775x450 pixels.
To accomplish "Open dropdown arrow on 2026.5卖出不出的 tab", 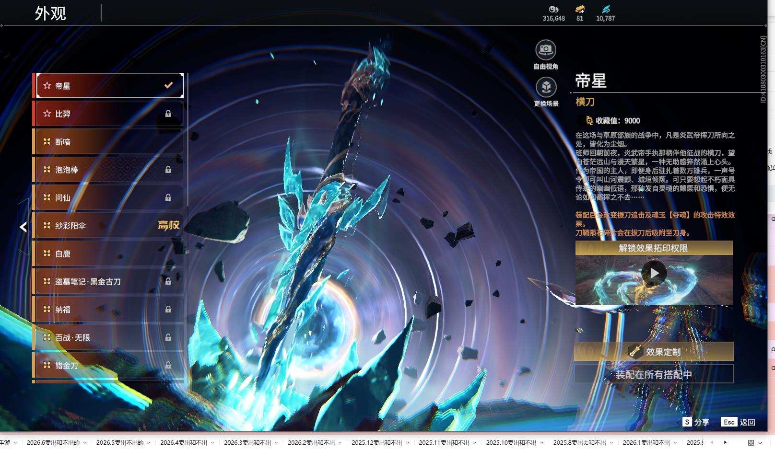I will point(149,443).
